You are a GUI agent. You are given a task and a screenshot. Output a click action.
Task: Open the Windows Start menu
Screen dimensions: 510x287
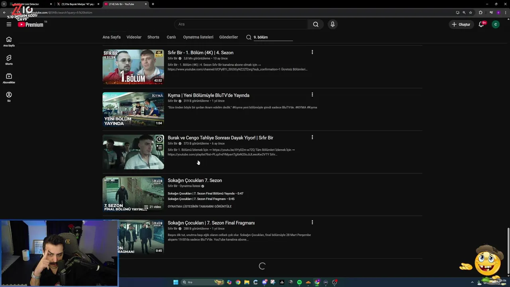pyautogui.click(x=176, y=282)
